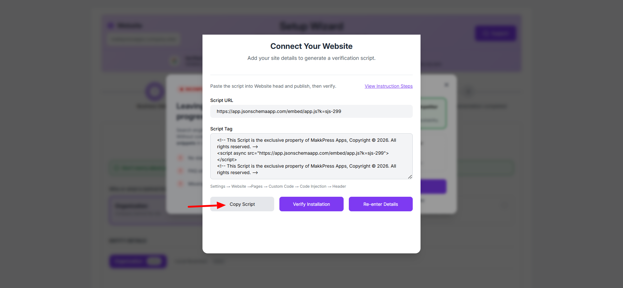Click the Connect Your Website heading
This screenshot has height=288, width=623.
pyautogui.click(x=311, y=46)
